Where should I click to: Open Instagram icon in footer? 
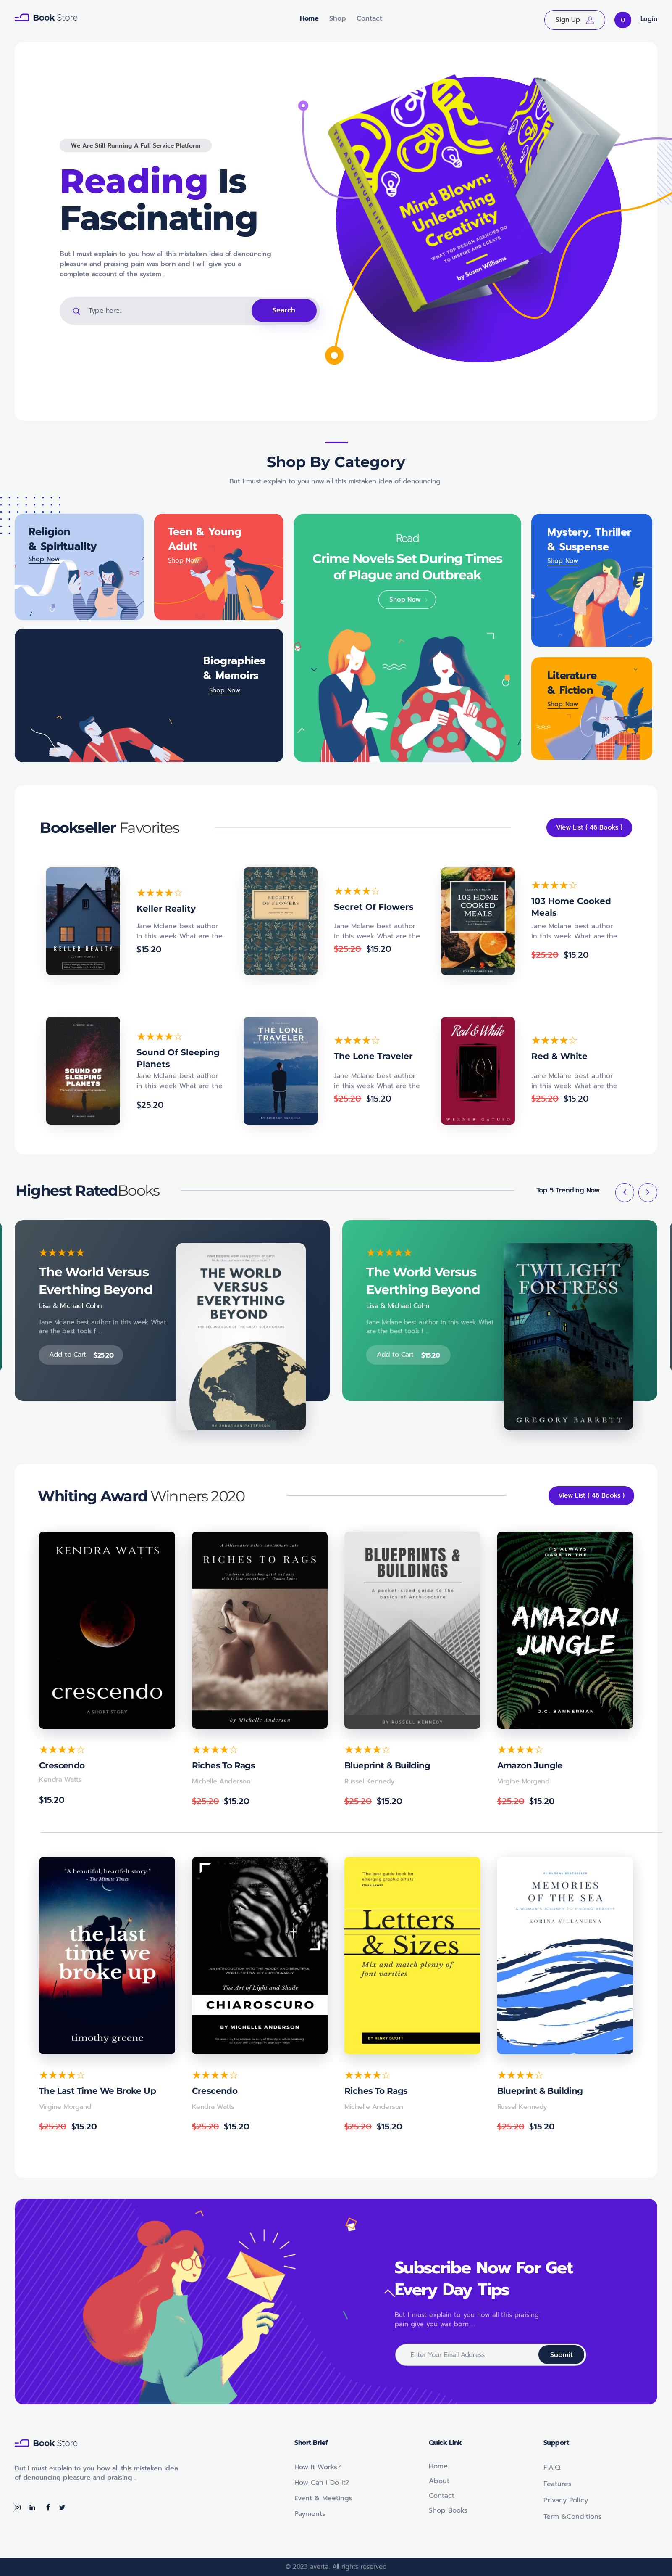pyautogui.click(x=17, y=2506)
